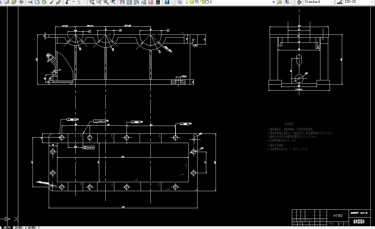Open the DesignCenter icon
The height and width of the screenshot is (229, 375).
click(x=129, y=2)
